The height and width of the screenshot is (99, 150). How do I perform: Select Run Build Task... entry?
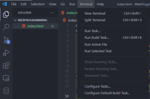coord(113,38)
